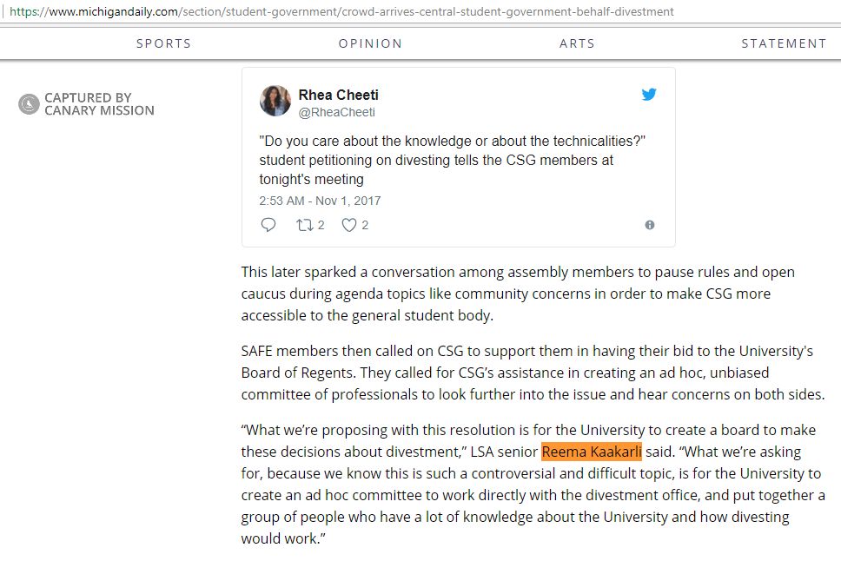
Task: Click the highlighted name Reema Kaakarli
Action: click(592, 452)
